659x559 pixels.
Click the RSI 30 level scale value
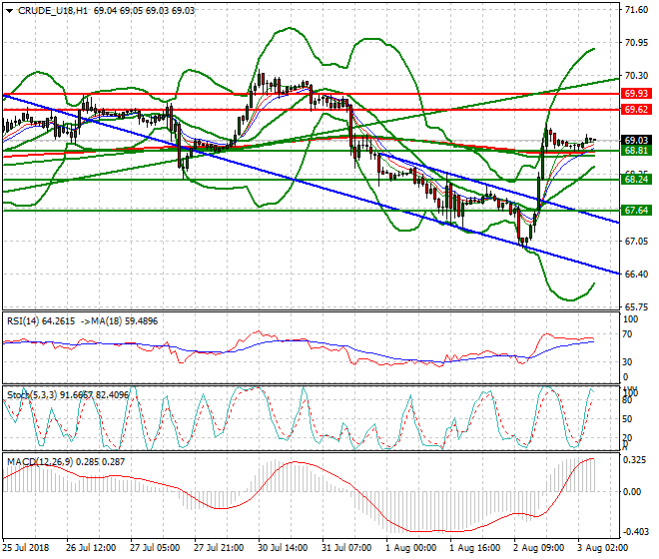[627, 362]
